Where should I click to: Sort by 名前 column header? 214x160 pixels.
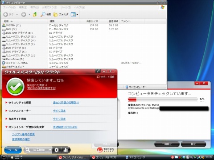click(x=25, y=21)
